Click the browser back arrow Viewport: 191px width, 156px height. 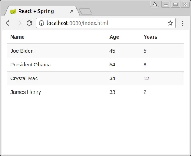coord(9,23)
